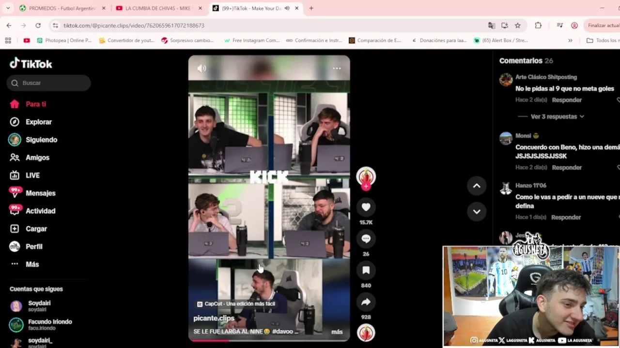This screenshot has height=348, width=620.
Task: Go to next video arrow
Action: 477,211
